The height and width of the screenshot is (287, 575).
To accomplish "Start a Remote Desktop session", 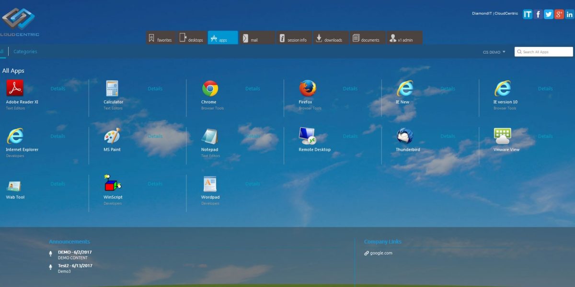I will pos(307,136).
